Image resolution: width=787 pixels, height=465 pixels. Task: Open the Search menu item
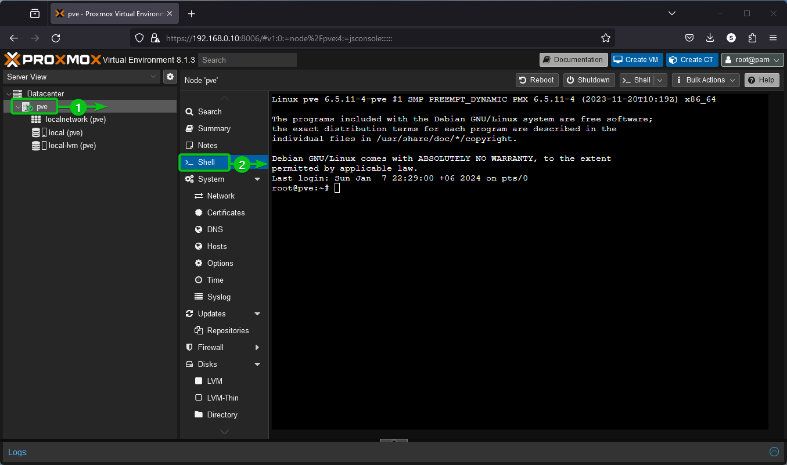coord(224,111)
